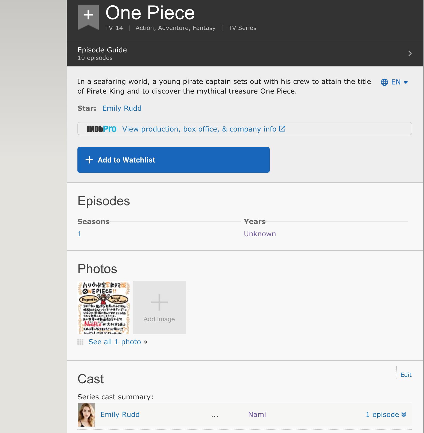Click the 'TV-14' rating text
This screenshot has height=433, width=424.
(114, 28)
